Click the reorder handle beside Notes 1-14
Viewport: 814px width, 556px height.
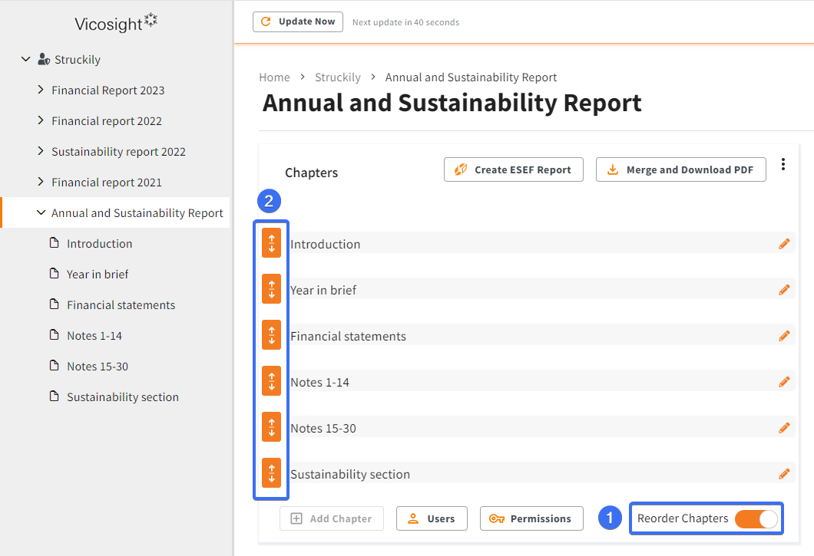271,380
